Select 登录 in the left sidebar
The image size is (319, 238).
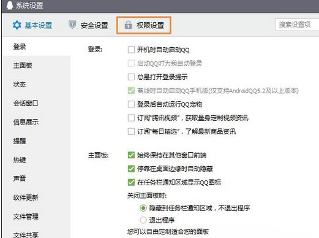[20, 47]
